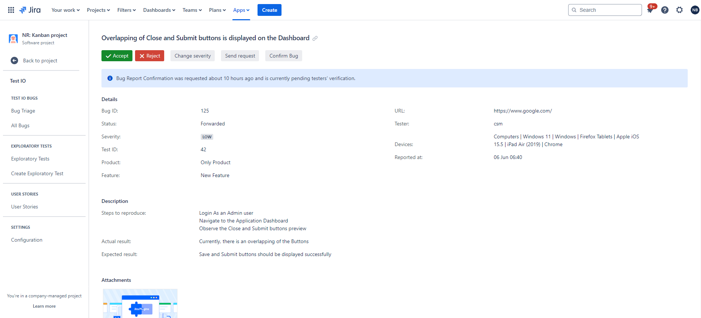Click the Back to project link
The image size is (701, 318).
[x=40, y=61]
